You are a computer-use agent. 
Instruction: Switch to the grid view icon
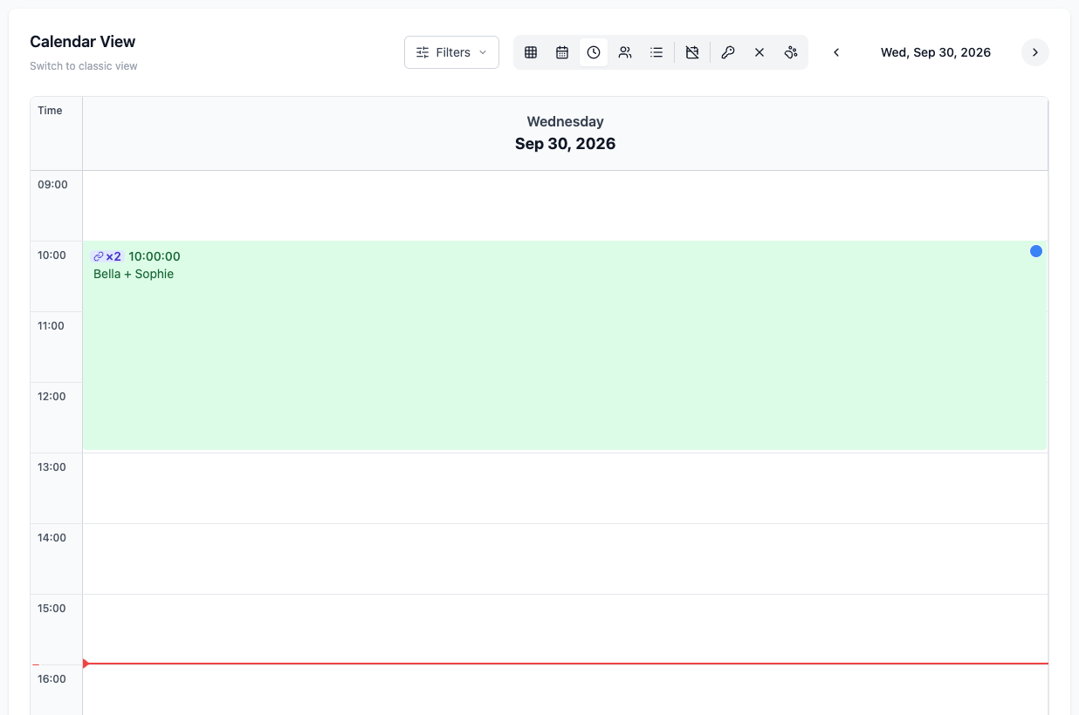click(531, 52)
